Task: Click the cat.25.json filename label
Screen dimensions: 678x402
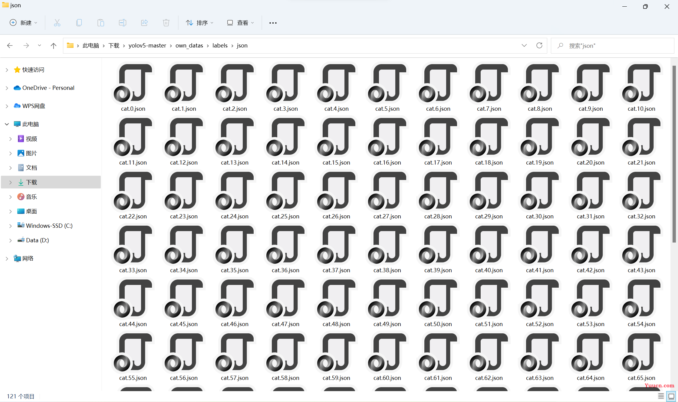Action: click(285, 217)
